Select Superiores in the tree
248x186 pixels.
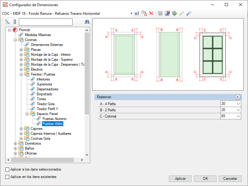(x=44, y=84)
